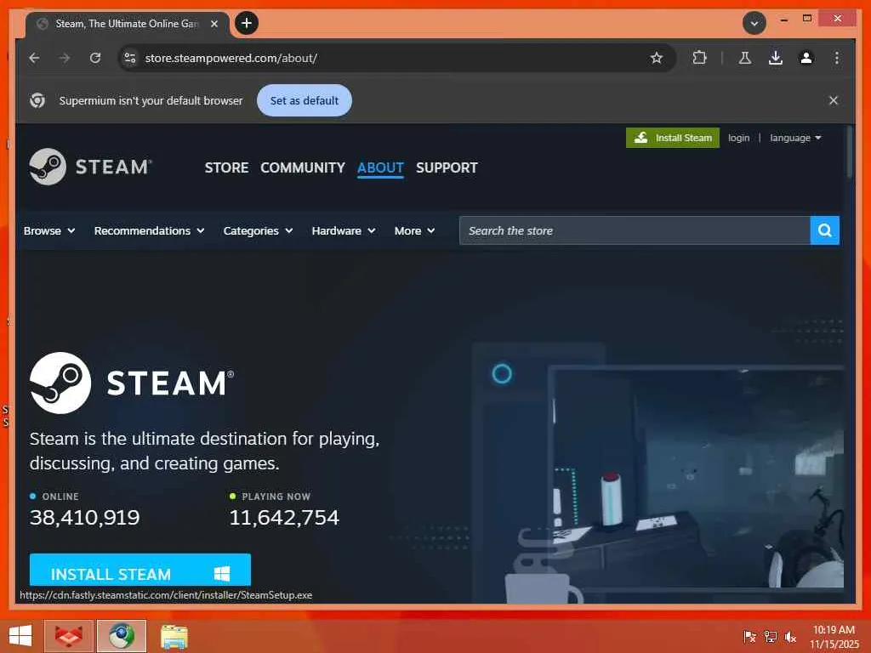871x653 pixels.
Task: Open the Windows Start button
Action: [x=20, y=636]
